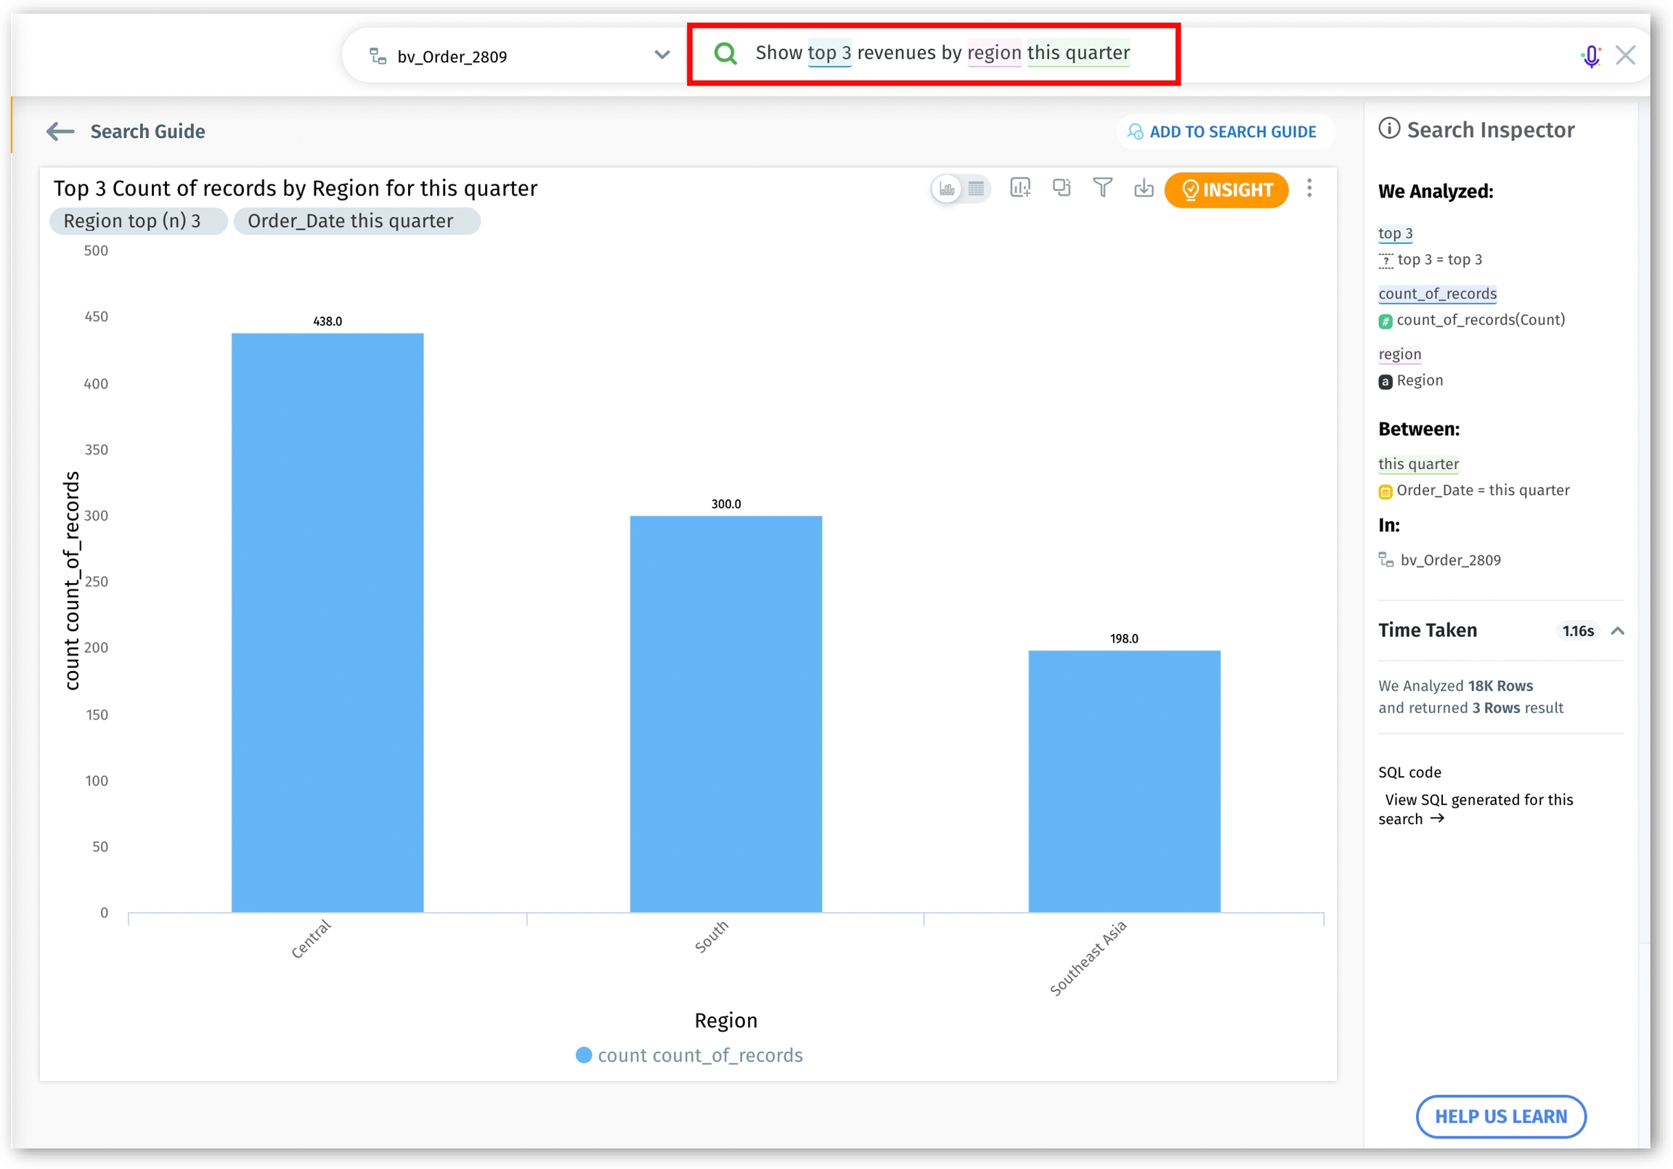Open the filter funnel icon
Viewport: 1673px width, 1169px height.
pyautogui.click(x=1102, y=188)
